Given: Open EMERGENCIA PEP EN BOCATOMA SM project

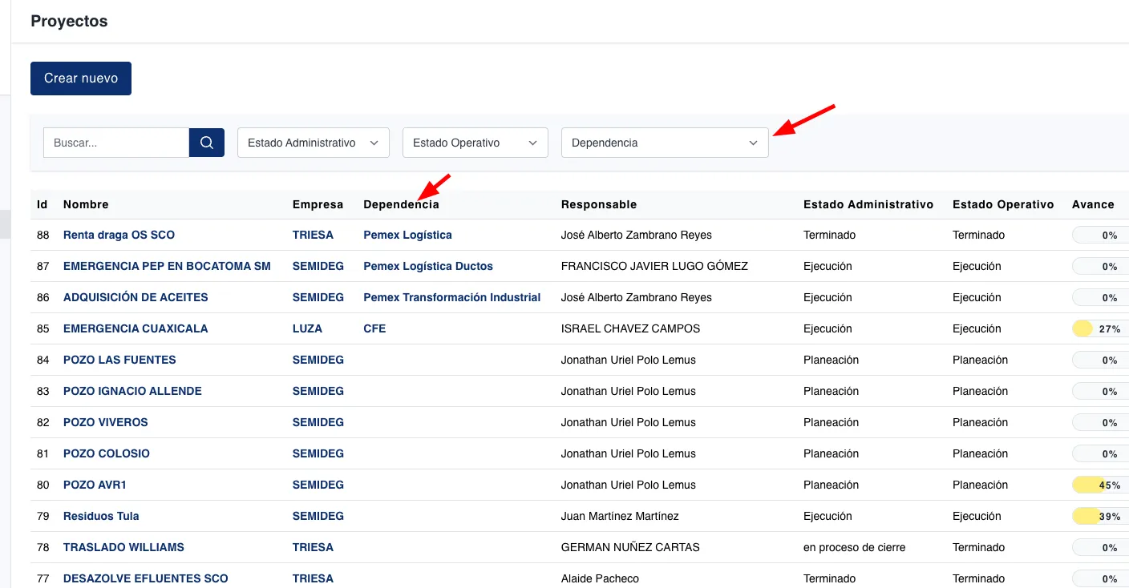Looking at the screenshot, I should pos(167,266).
